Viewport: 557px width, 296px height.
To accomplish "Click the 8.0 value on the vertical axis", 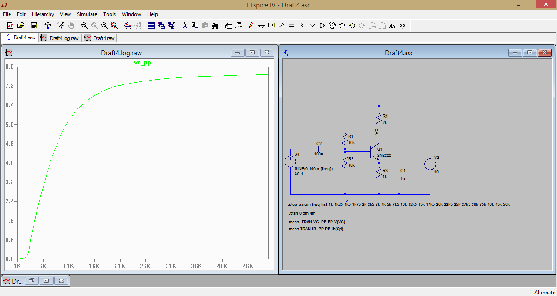I will 9,67.
